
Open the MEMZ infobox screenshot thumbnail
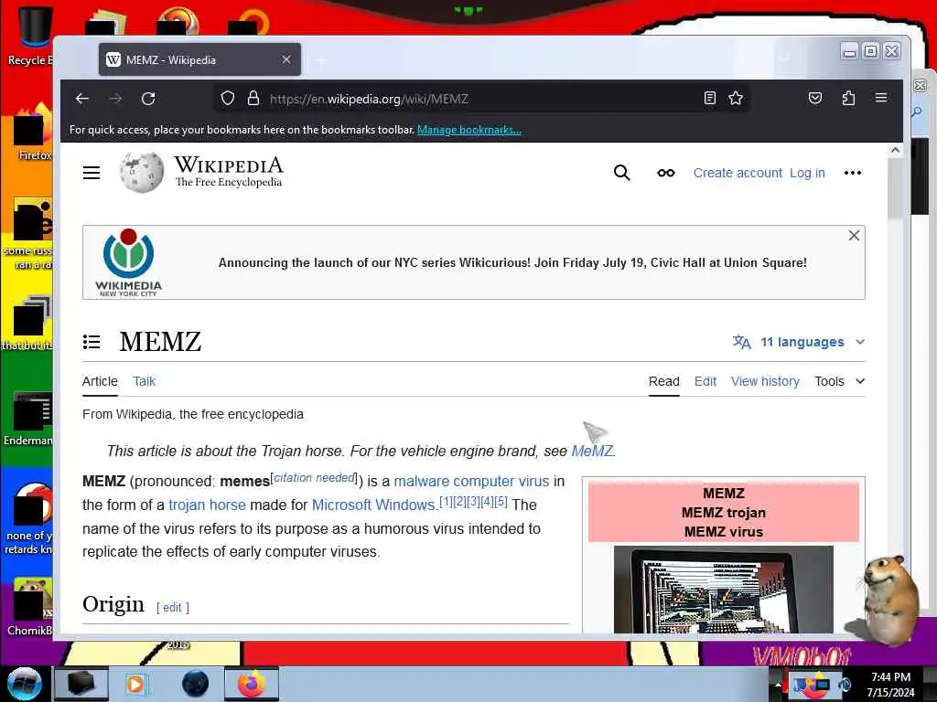tap(723, 590)
